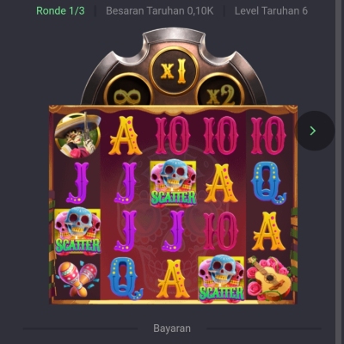Select the skull Scatter in the first reel
Viewport: 344px width, 344px height.
tap(77, 230)
